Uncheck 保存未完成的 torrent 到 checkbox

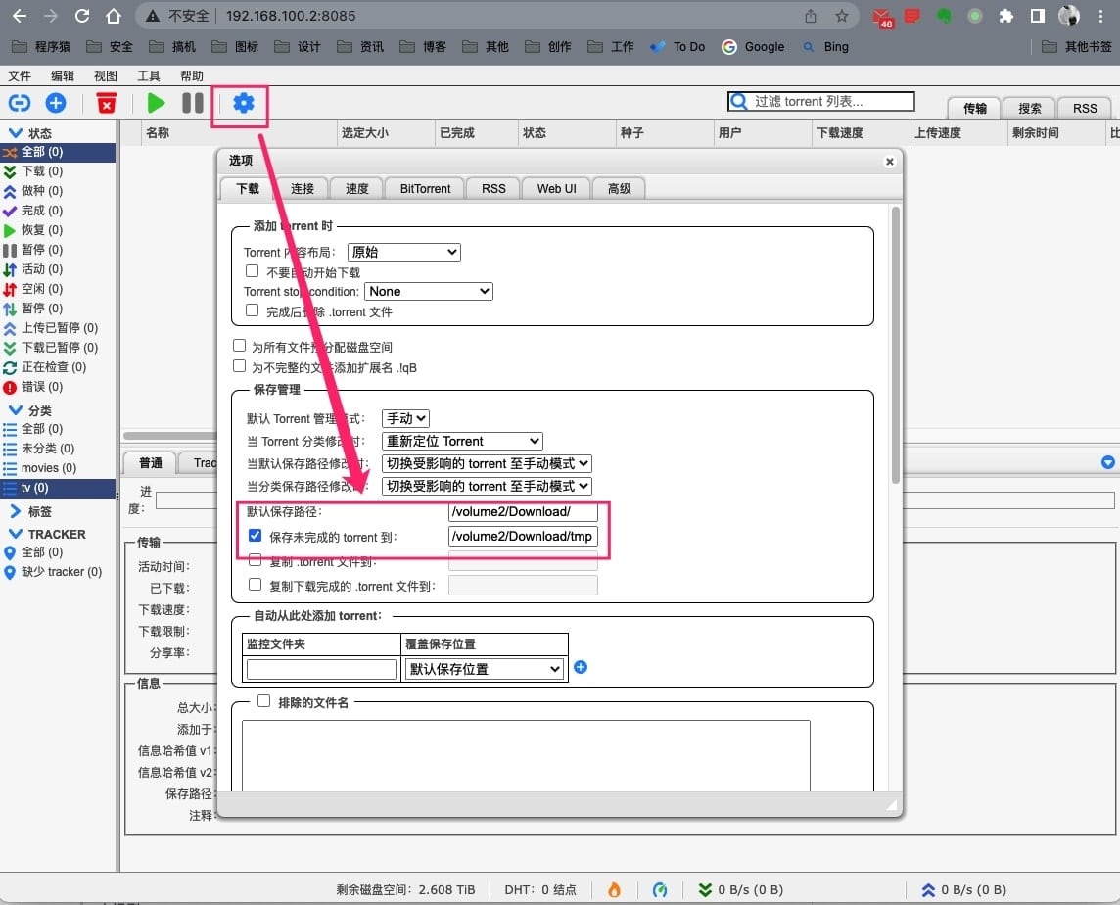256,536
